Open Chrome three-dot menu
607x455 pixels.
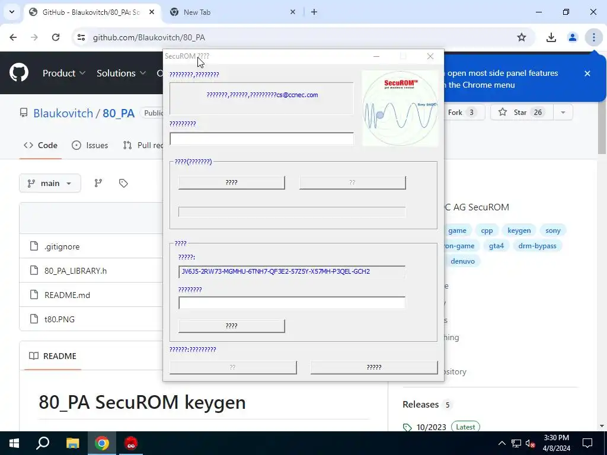[593, 37]
